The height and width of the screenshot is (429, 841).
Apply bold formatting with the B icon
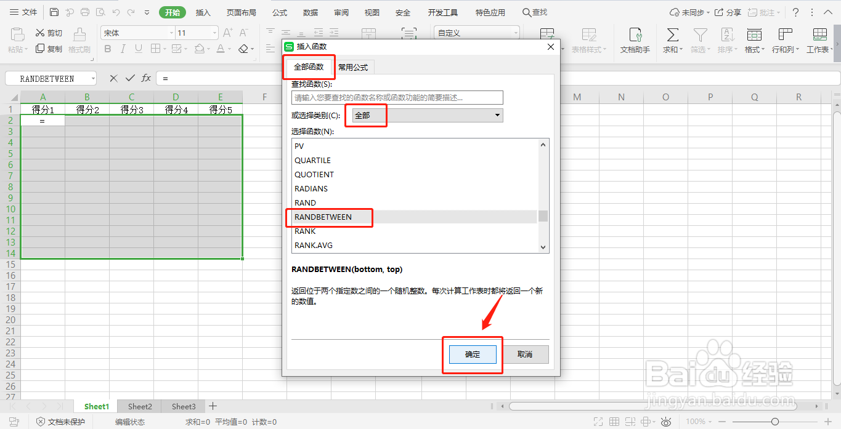coord(107,49)
